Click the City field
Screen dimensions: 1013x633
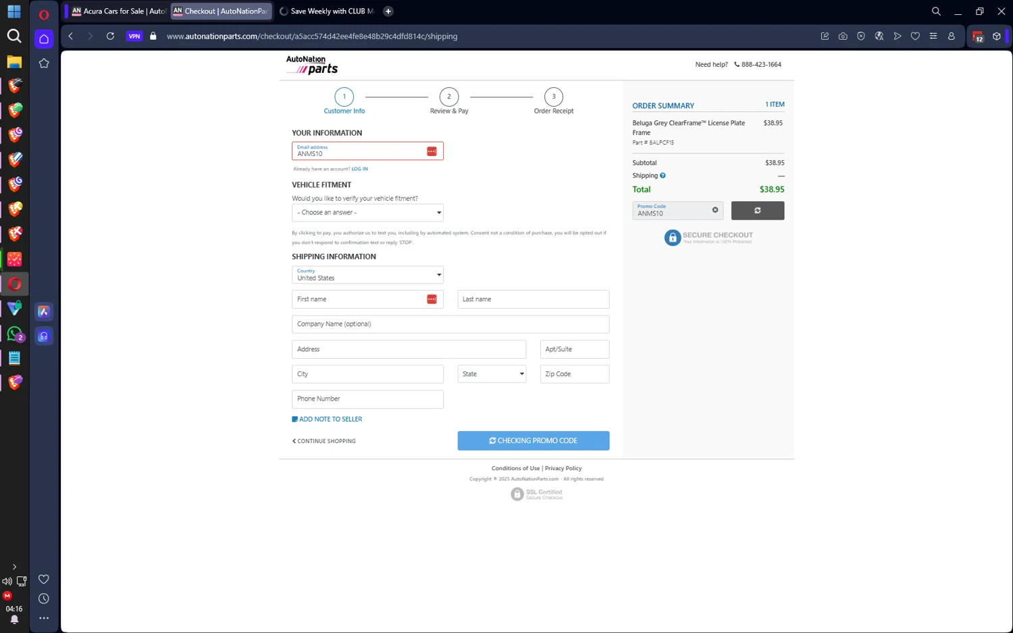(x=367, y=374)
